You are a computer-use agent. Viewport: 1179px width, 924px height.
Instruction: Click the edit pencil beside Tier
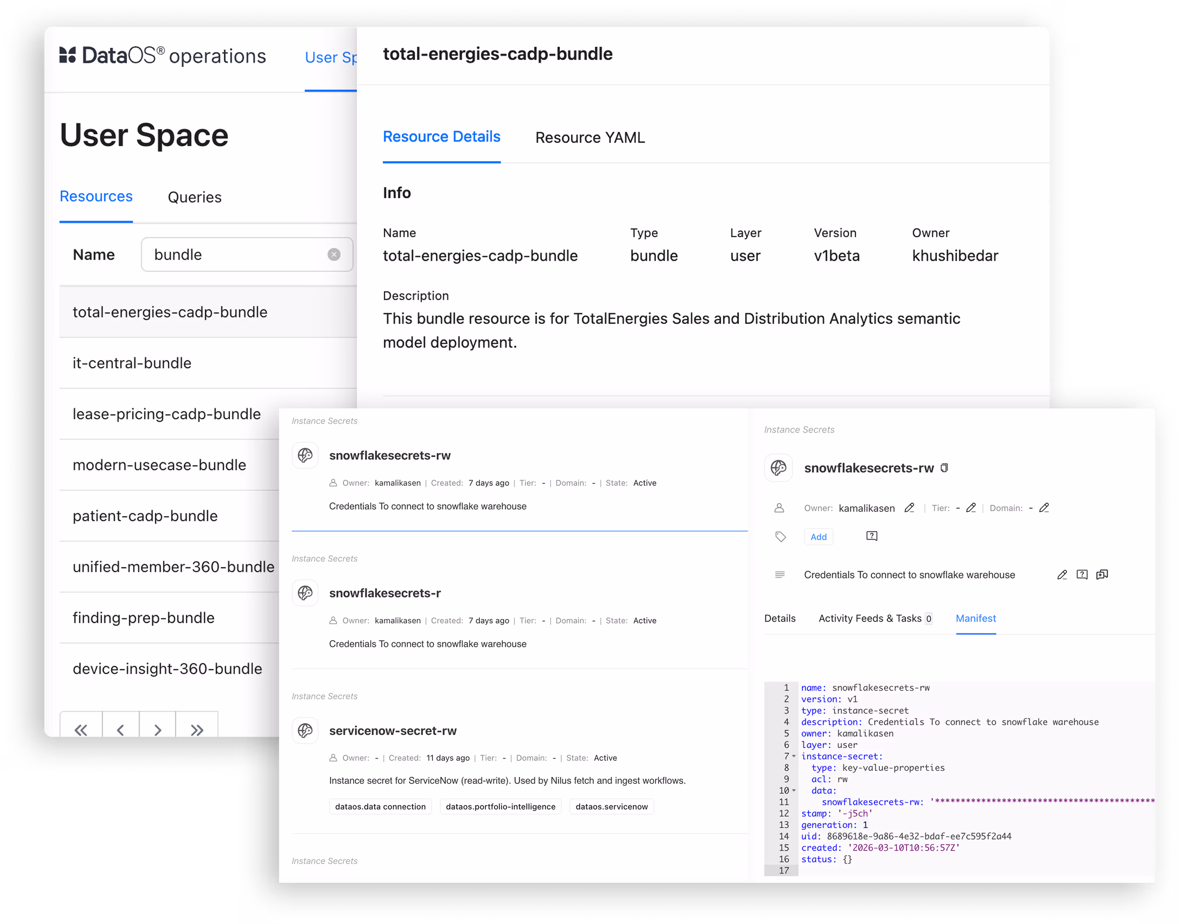pyautogui.click(x=970, y=508)
